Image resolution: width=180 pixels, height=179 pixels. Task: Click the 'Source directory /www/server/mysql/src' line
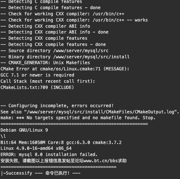[54, 51]
